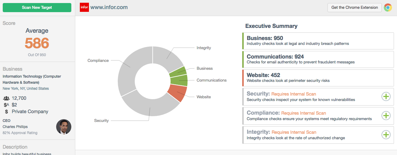Click the employee count people icon

coord(6,98)
